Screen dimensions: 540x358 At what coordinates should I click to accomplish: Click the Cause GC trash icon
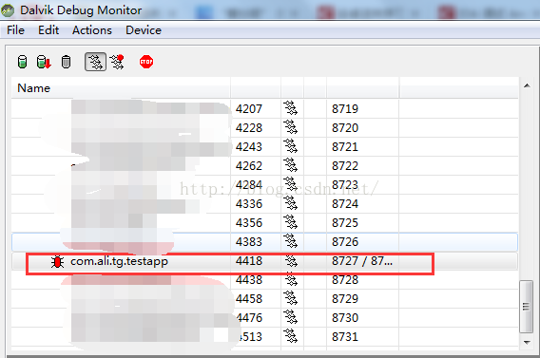click(66, 62)
